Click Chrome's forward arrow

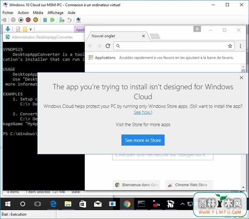[99, 46]
